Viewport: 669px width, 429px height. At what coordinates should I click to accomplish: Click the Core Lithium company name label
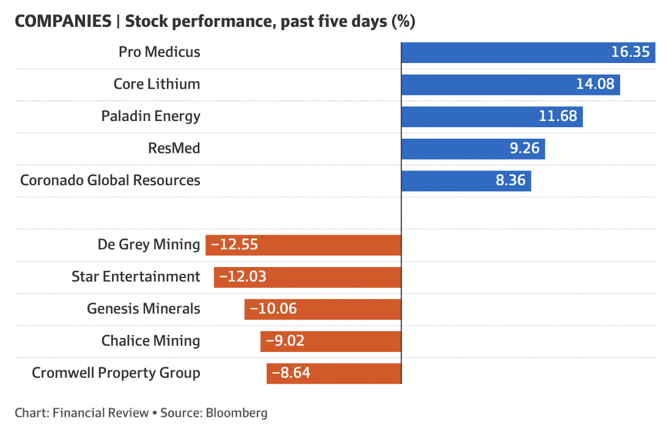click(157, 84)
